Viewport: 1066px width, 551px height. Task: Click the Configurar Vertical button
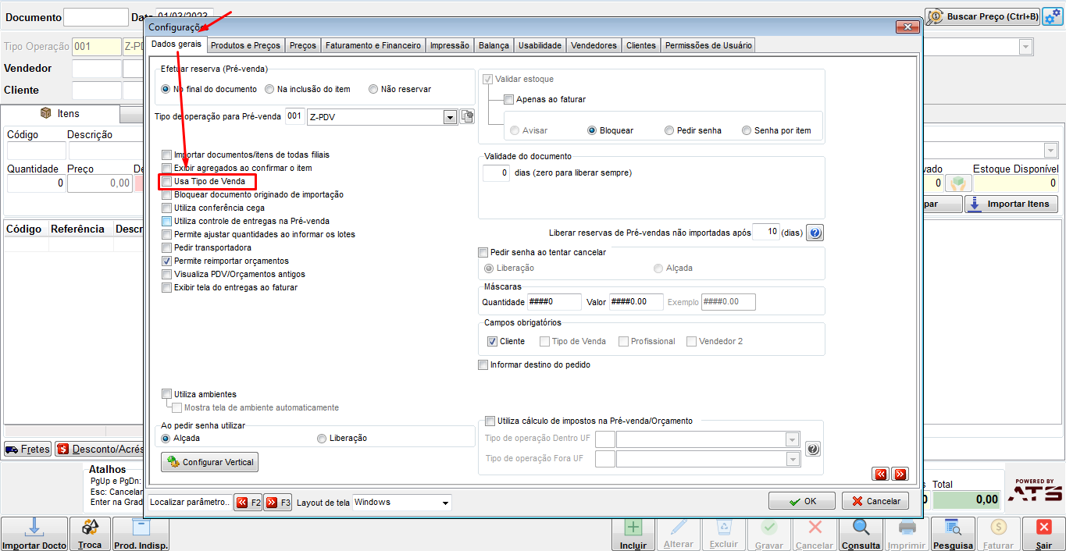209,462
